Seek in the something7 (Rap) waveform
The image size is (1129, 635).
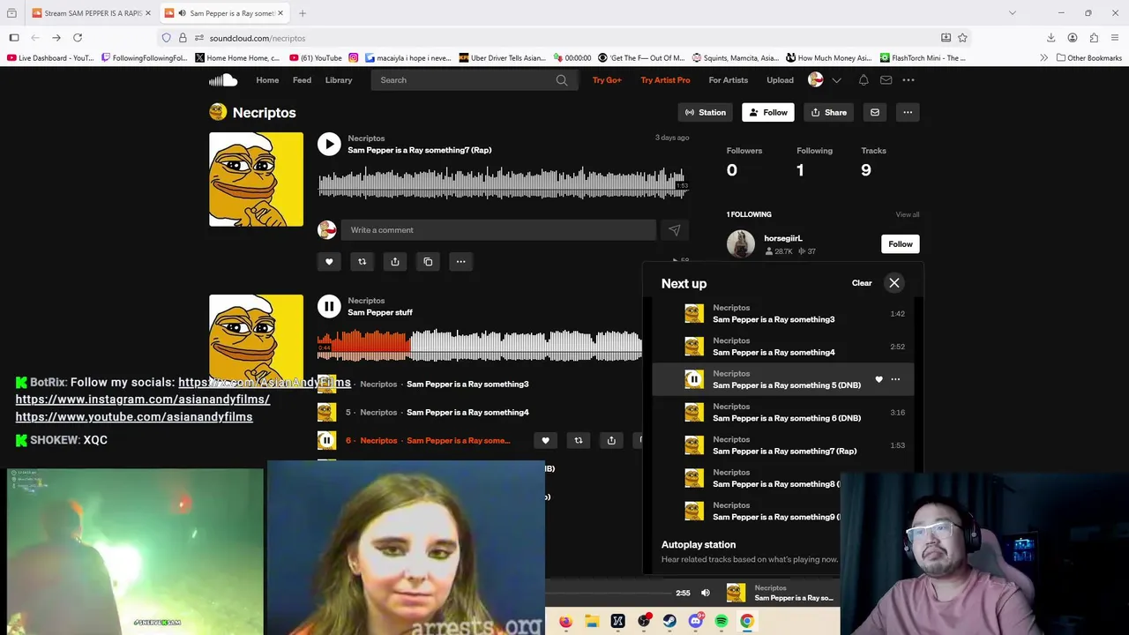(x=503, y=183)
